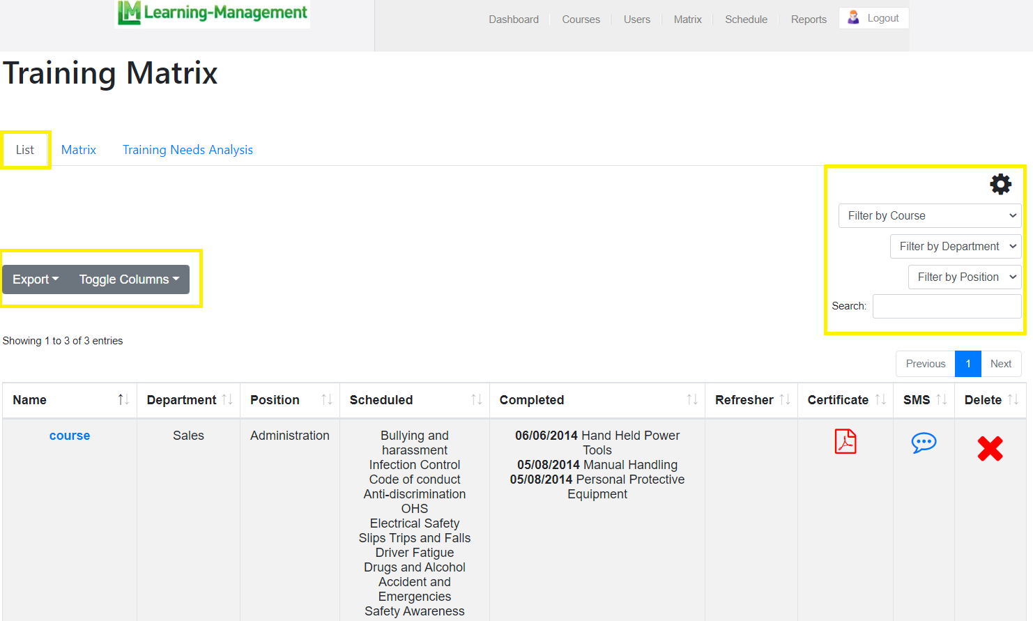The image size is (1033, 621).
Task: Switch to the Matrix tab
Action: coord(79,150)
